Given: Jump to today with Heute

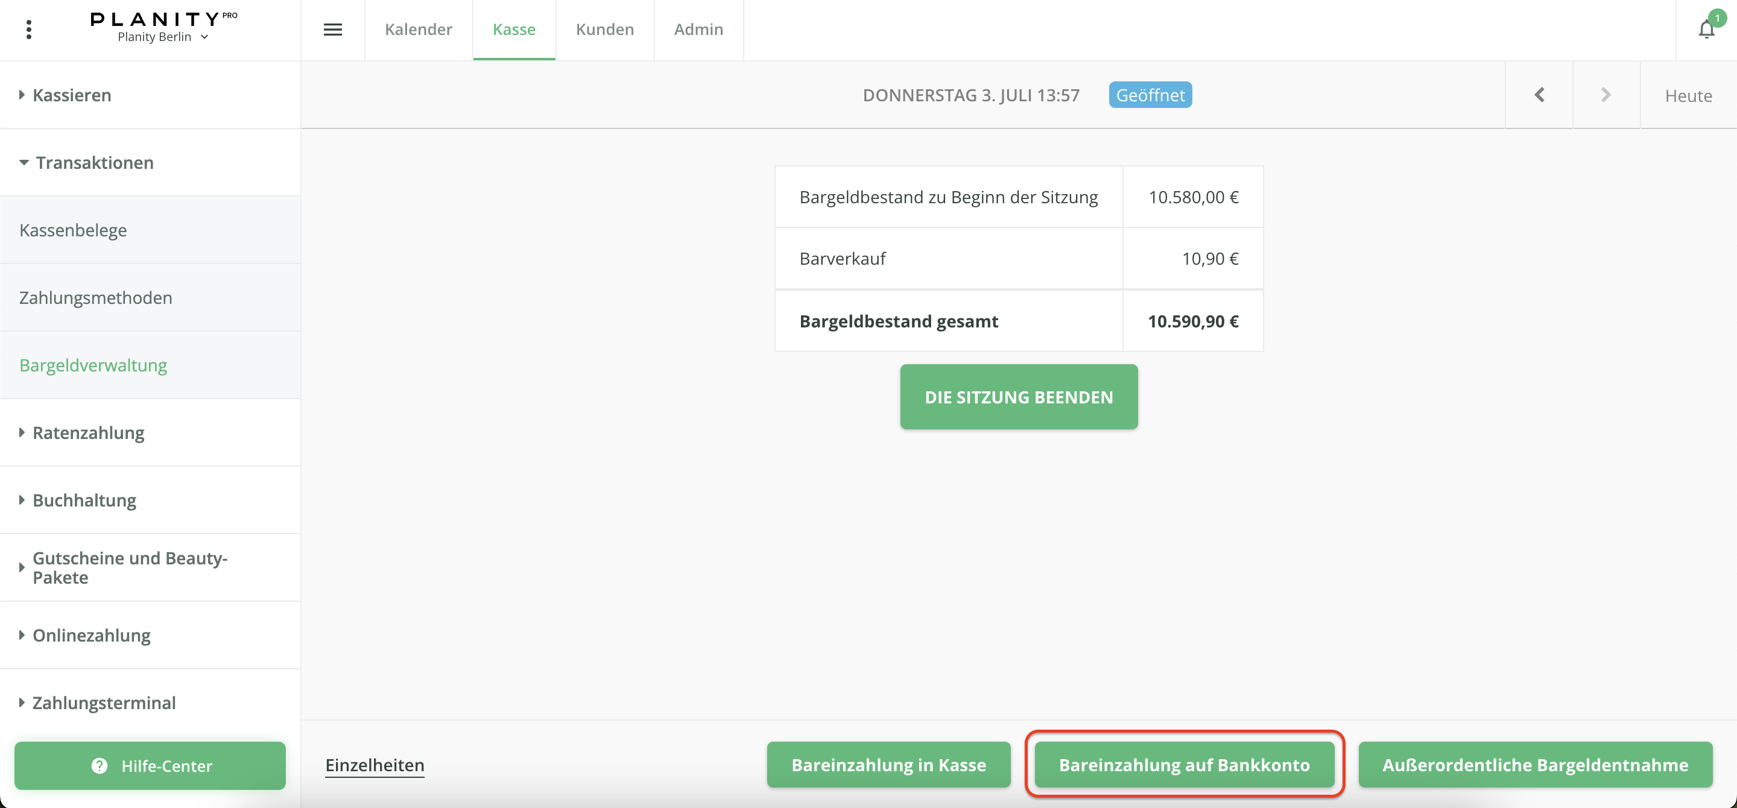Looking at the screenshot, I should (x=1688, y=96).
